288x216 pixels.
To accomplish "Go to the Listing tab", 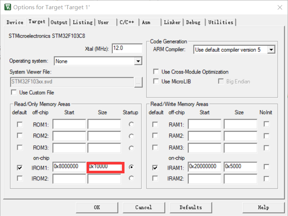I will click(83, 22).
